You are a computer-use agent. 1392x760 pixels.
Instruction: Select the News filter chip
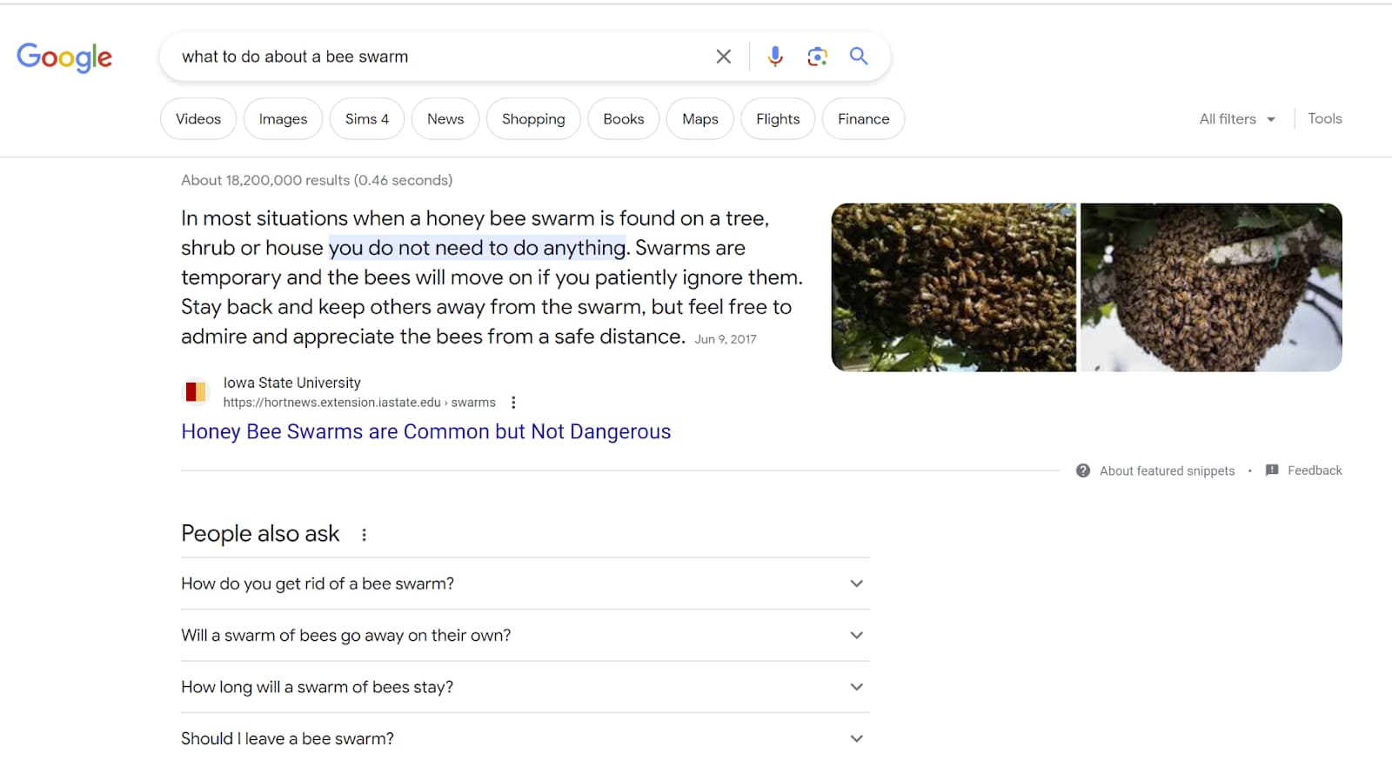[x=445, y=119]
